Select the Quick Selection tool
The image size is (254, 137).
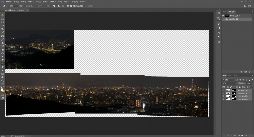click(x=2, y=26)
